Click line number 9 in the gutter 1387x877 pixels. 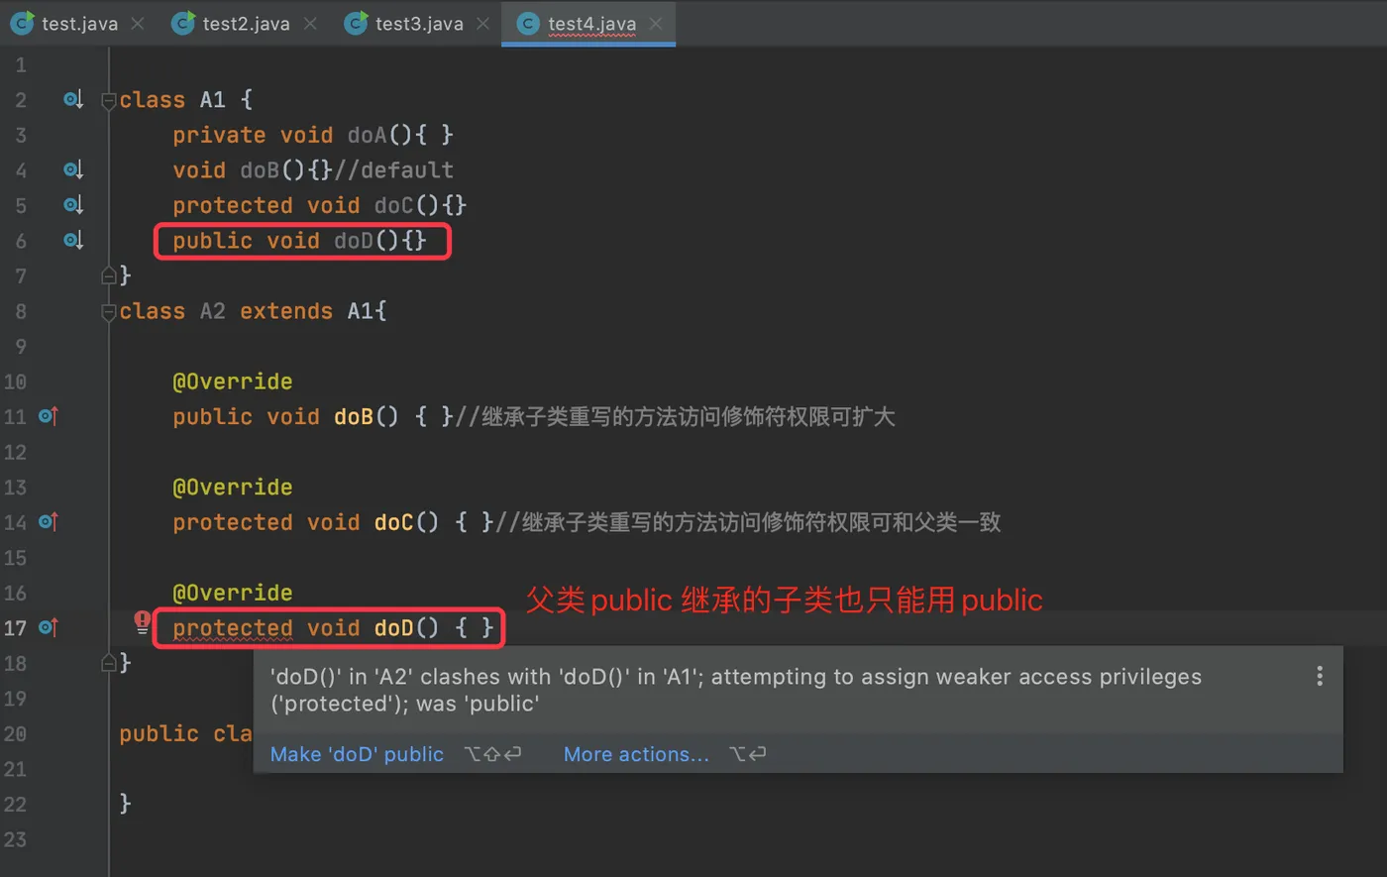[x=21, y=347]
